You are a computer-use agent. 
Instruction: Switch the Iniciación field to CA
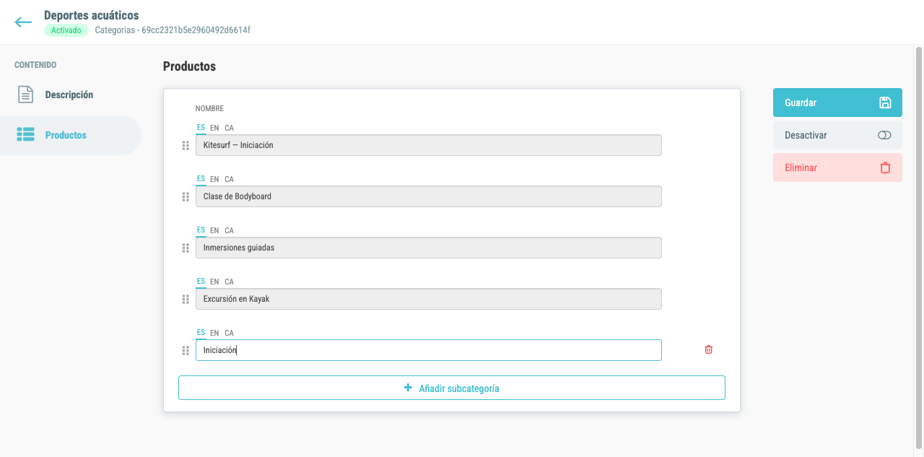pyautogui.click(x=229, y=333)
